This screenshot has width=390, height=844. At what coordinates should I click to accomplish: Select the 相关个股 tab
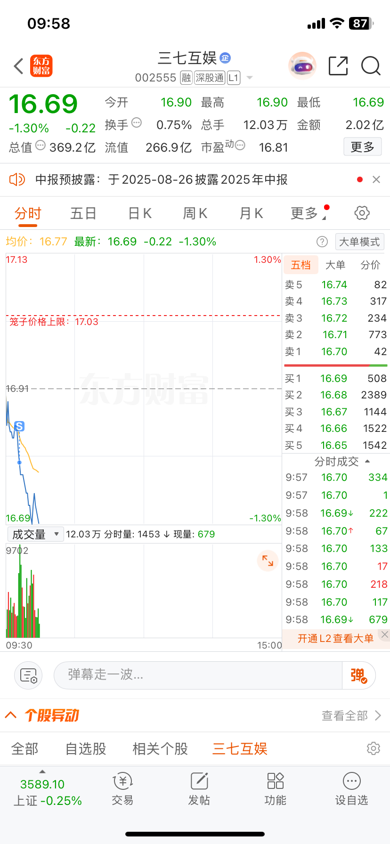(160, 748)
